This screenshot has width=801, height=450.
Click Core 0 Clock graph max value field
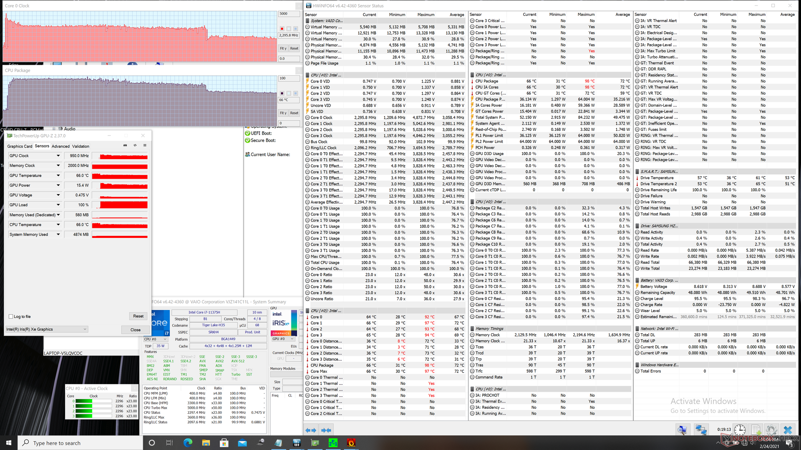(x=289, y=14)
